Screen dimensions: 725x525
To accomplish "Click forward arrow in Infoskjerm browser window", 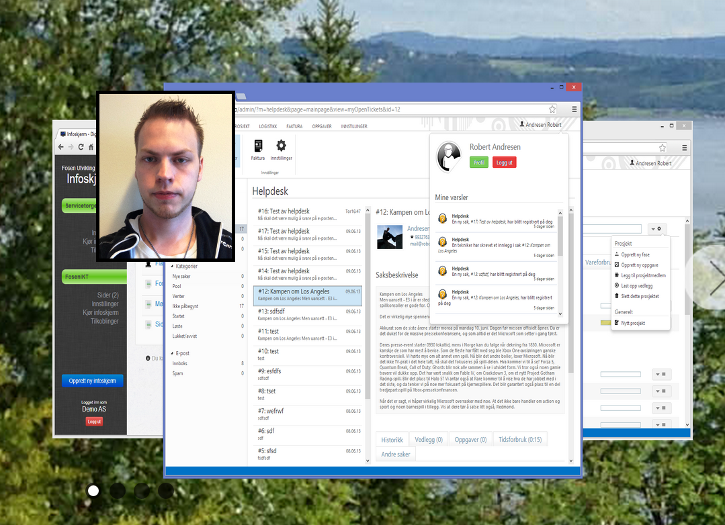I will [71, 147].
